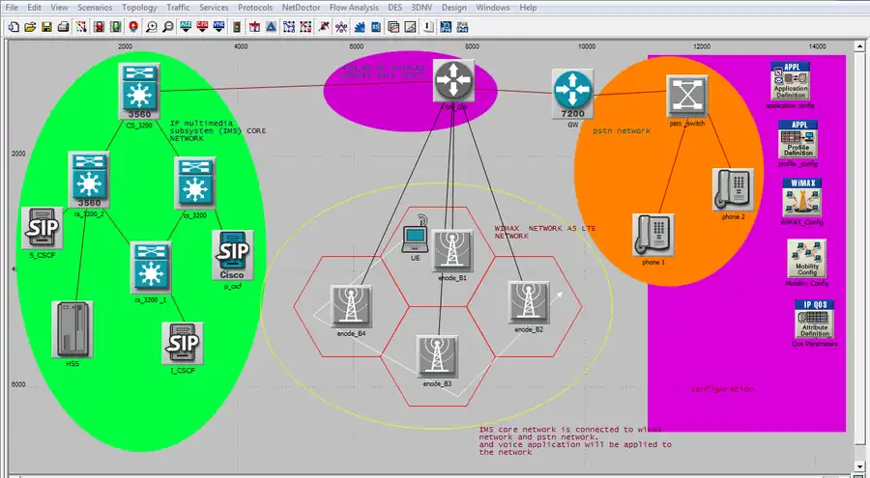Select the cs_3200_2 3560 switch node
The width and height of the screenshot is (870, 478).
click(89, 181)
